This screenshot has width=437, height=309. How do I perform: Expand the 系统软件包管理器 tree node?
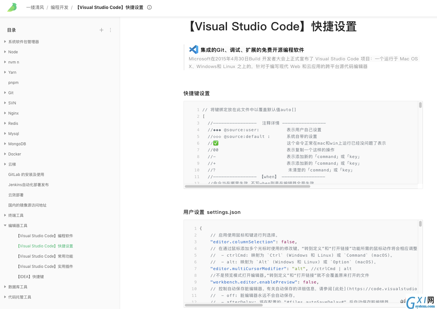pos(5,41)
